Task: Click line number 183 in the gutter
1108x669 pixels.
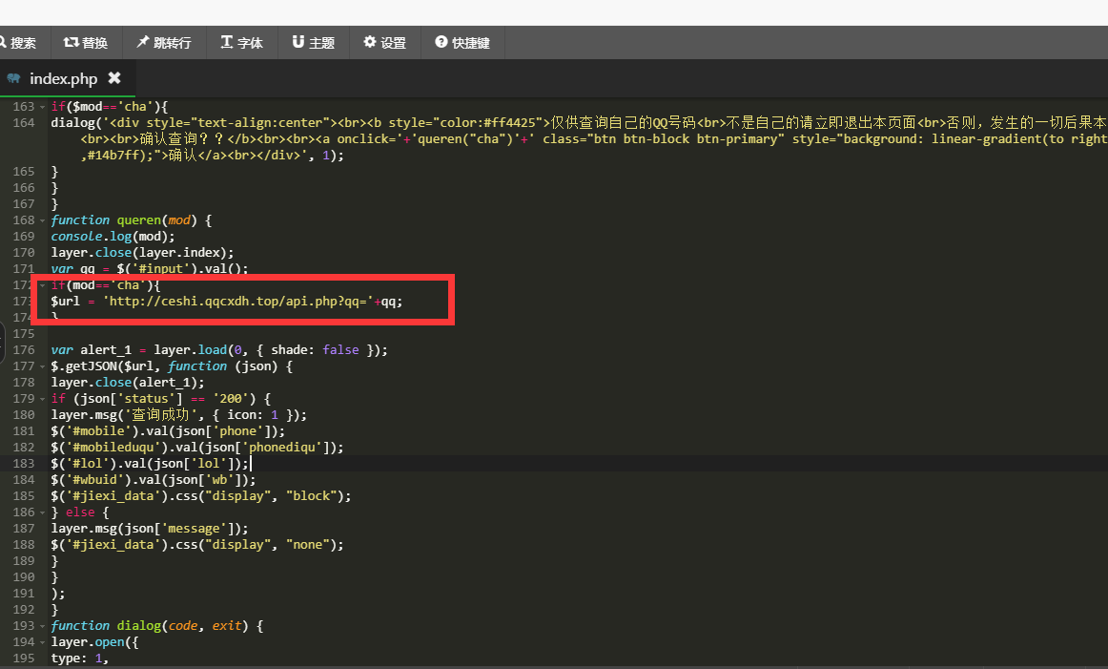Action: [23, 463]
